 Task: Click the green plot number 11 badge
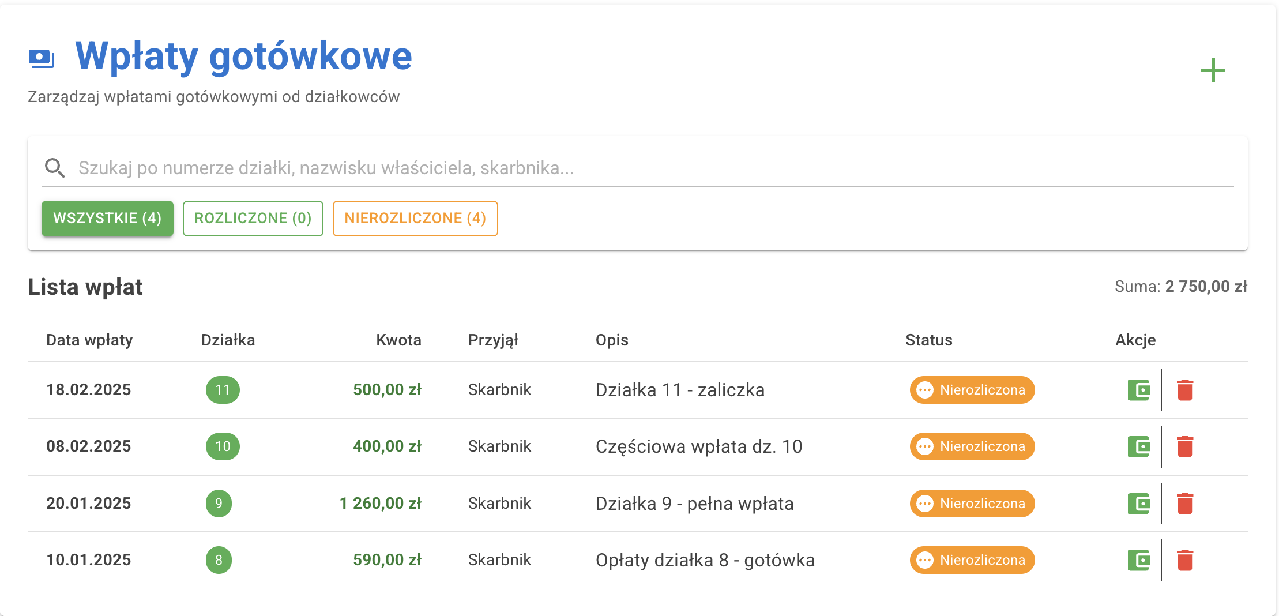(x=223, y=389)
